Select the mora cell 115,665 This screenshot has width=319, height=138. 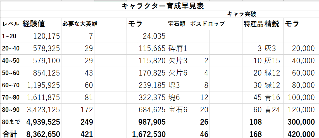(x=147, y=48)
